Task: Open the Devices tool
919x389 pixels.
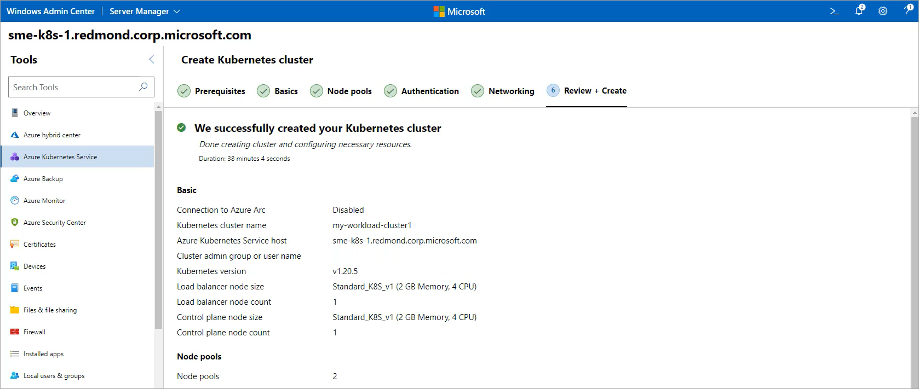Action: point(78,266)
